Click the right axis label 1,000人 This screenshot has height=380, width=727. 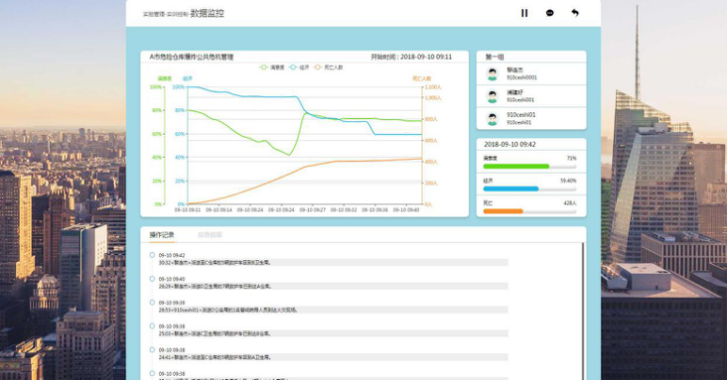(x=433, y=98)
